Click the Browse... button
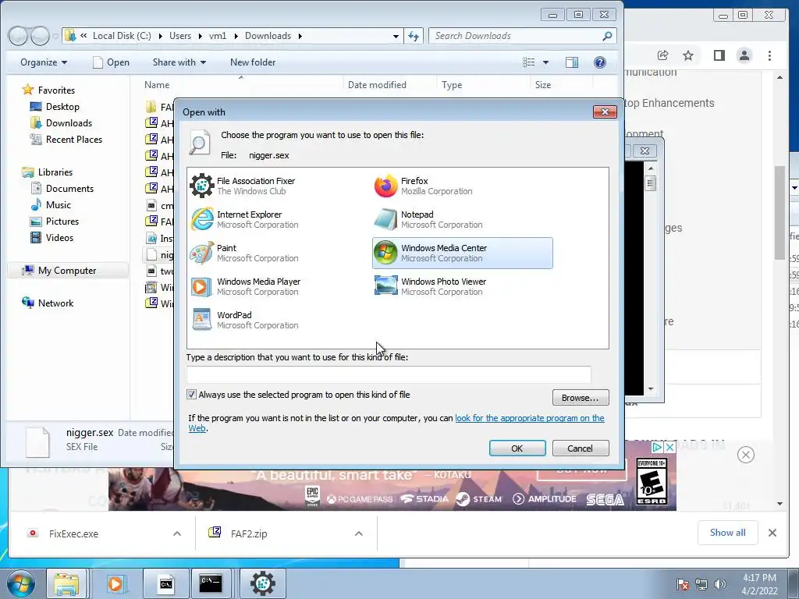 [x=581, y=398]
